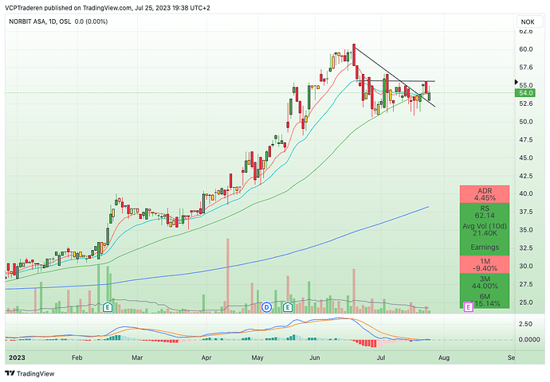Viewport: 550px width, 382px height.
Task: Click the NORBIT ASA, 1D, OSL title
Action: point(40,21)
